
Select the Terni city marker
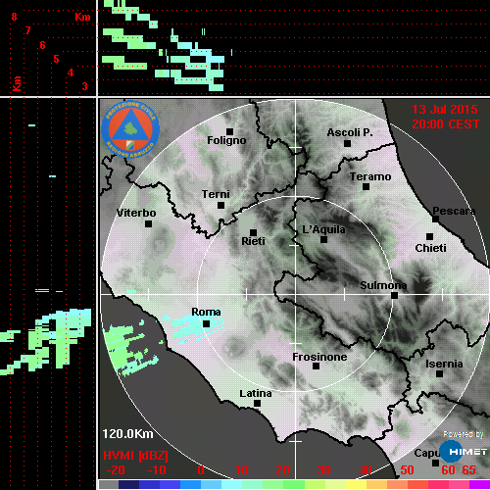click(x=220, y=206)
